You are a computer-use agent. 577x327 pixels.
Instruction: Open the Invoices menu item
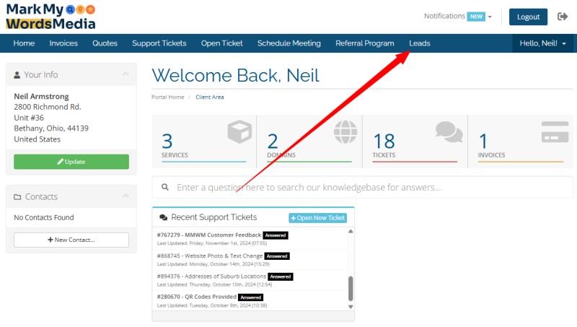pyautogui.click(x=63, y=43)
